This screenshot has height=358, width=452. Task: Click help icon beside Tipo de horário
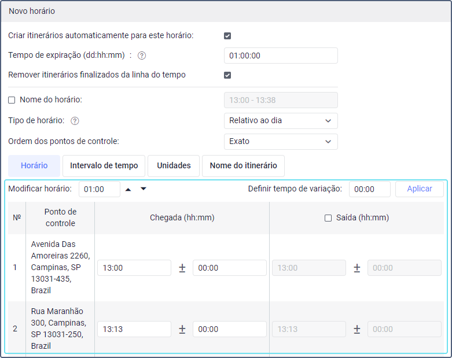[x=75, y=121]
